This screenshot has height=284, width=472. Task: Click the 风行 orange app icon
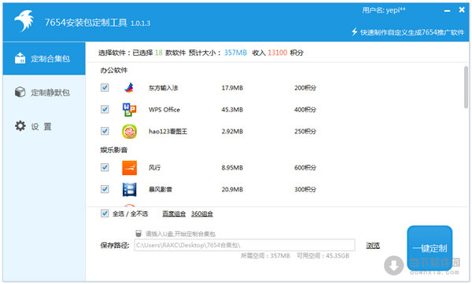(130, 168)
